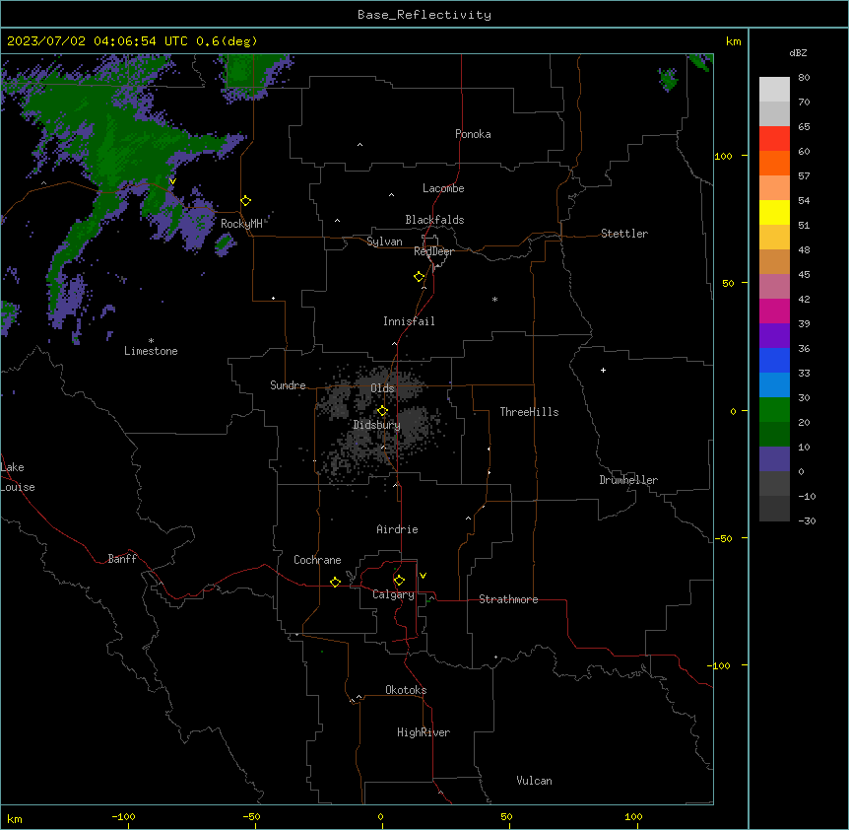Select the white asterisk above the Limestone label
The width and height of the screenshot is (849, 830).
point(151,341)
